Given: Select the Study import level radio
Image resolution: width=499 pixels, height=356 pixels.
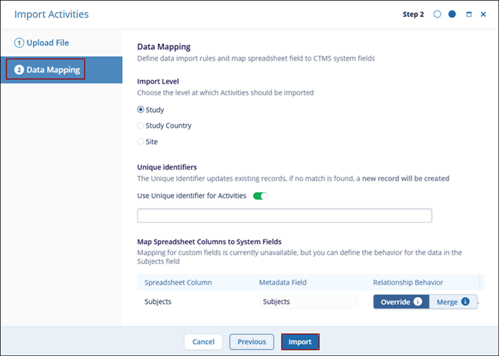Looking at the screenshot, I should click(x=140, y=110).
